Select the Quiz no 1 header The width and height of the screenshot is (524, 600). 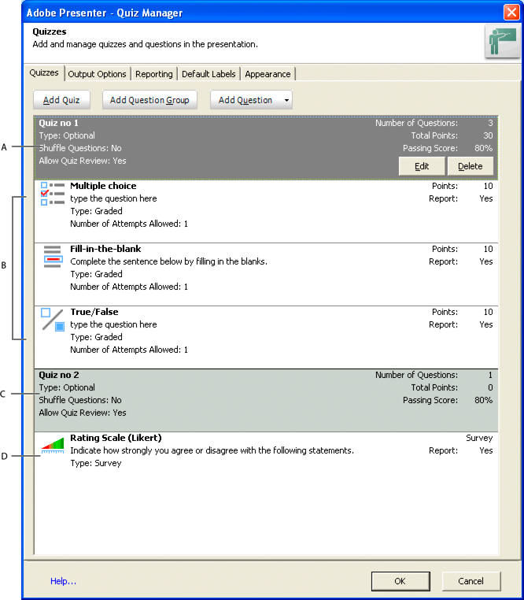pyautogui.click(x=266, y=148)
